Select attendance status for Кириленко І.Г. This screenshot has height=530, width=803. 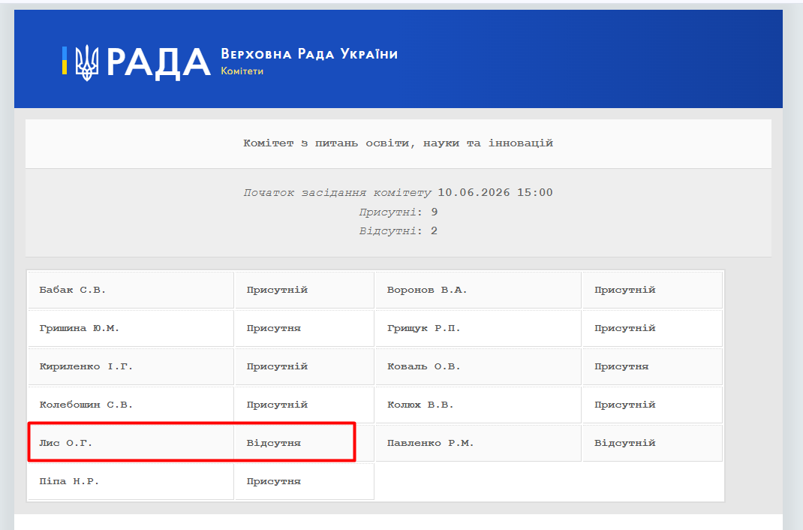coord(304,366)
